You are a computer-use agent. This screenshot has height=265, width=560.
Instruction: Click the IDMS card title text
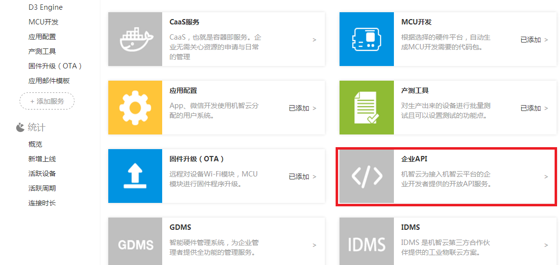(411, 227)
